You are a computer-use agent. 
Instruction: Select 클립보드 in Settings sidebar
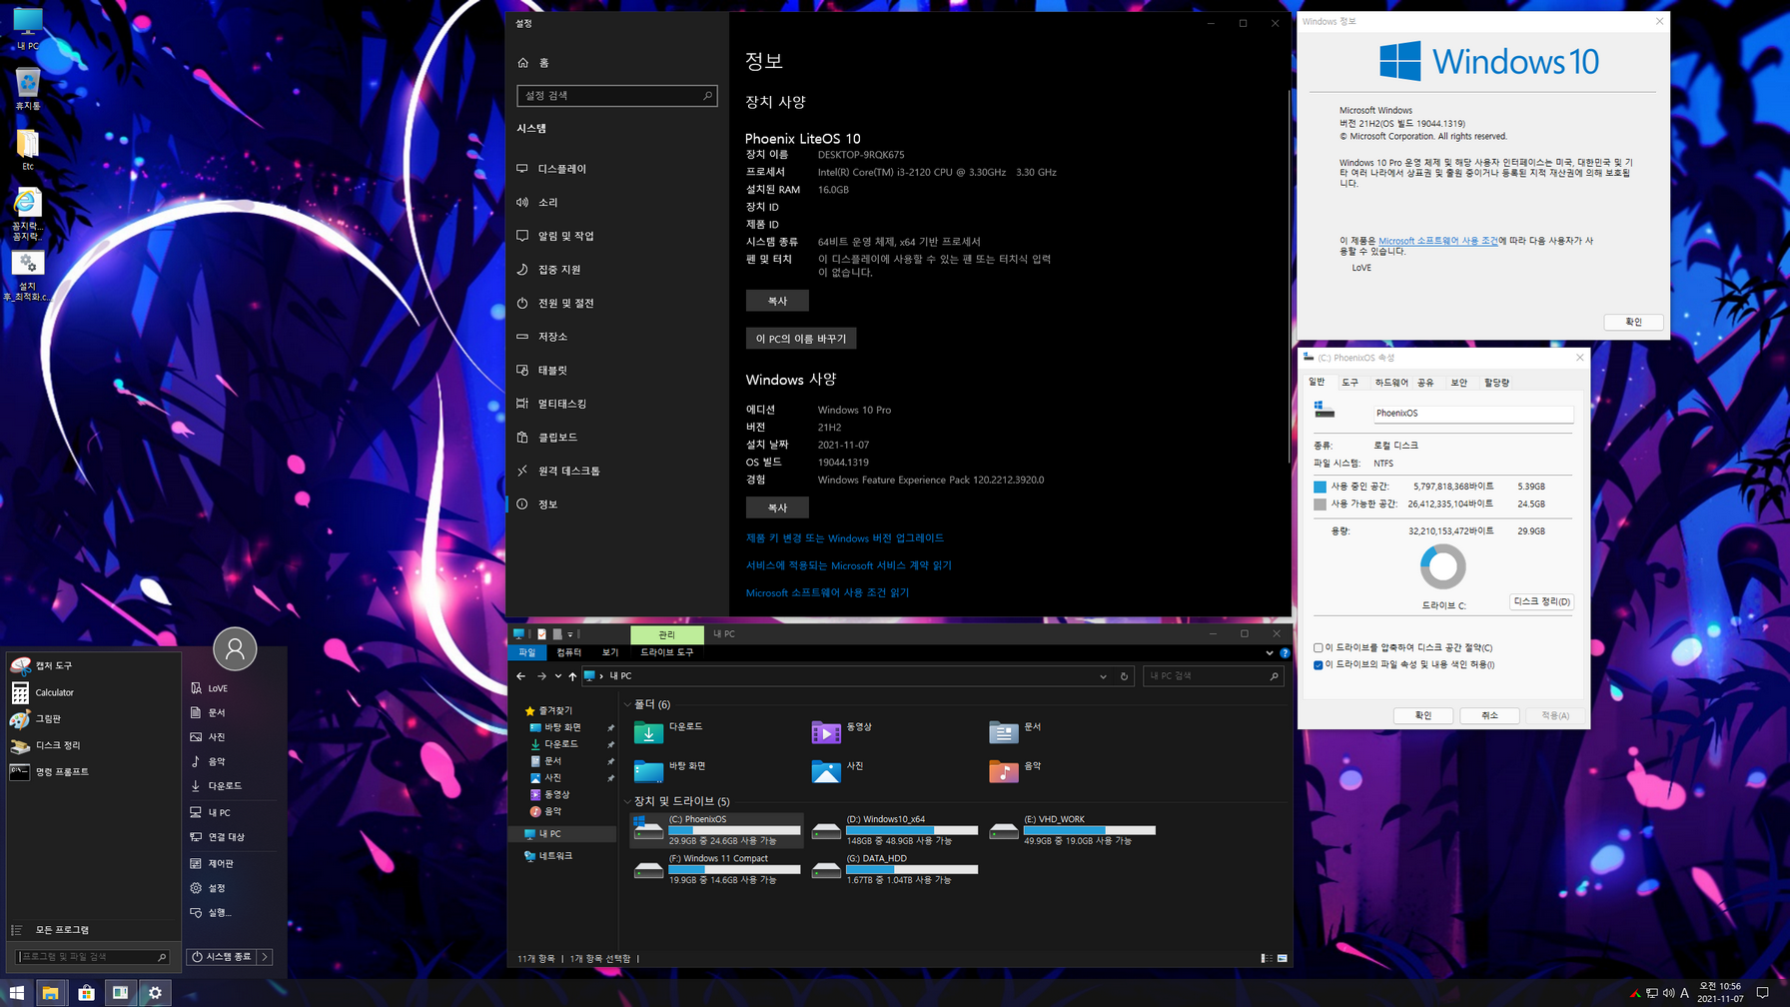[617, 438]
